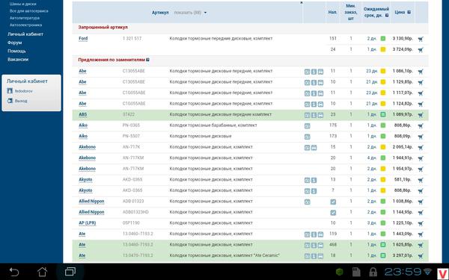Image resolution: width=449 pixels, height=280 pixels.
Task: Click help icon beside Предложения по заменителям
Action: pos(147,60)
